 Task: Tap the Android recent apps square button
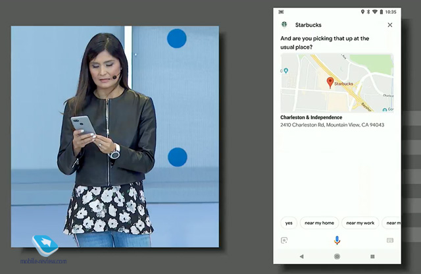click(x=372, y=256)
